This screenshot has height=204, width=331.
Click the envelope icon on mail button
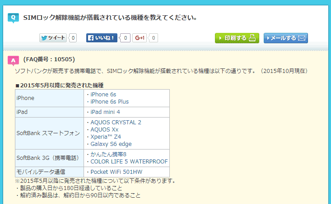(x=302, y=38)
